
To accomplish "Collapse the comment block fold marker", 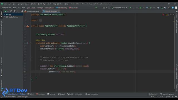I will [x=31, y=57].
